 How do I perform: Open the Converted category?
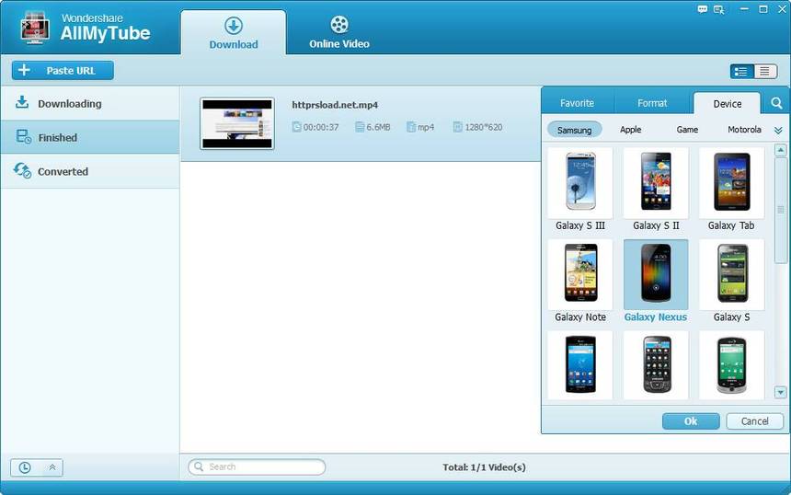[90, 171]
